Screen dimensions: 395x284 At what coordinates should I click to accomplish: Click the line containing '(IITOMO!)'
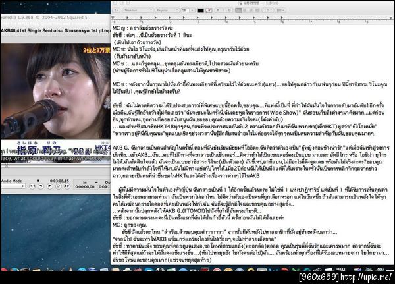click(187, 211)
